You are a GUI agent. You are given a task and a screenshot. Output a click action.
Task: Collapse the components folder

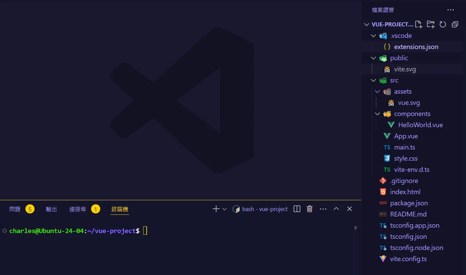point(412,114)
